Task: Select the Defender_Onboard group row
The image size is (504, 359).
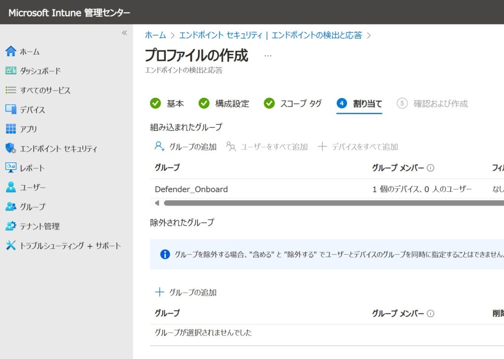Action: tap(191, 189)
